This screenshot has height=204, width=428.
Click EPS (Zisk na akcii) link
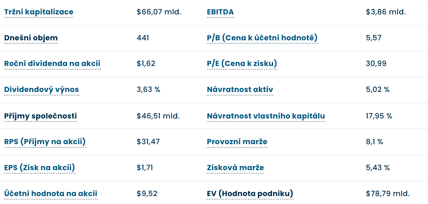click(x=39, y=168)
